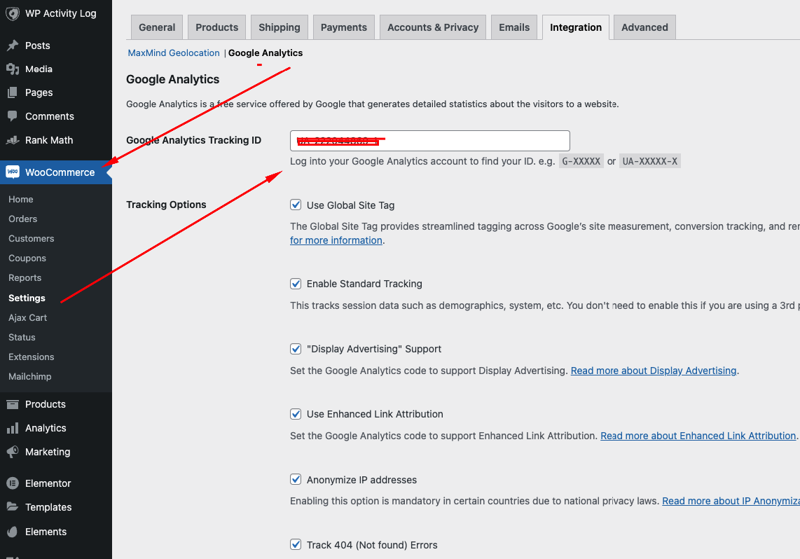The height and width of the screenshot is (559, 800).
Task: Open WooCommerce Status page
Action: (x=22, y=337)
